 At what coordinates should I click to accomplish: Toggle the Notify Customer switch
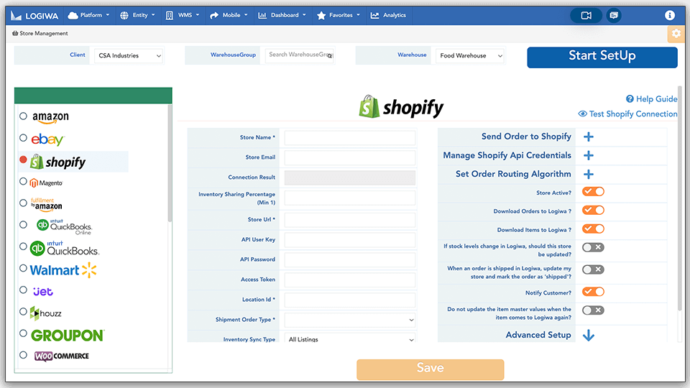tap(593, 292)
